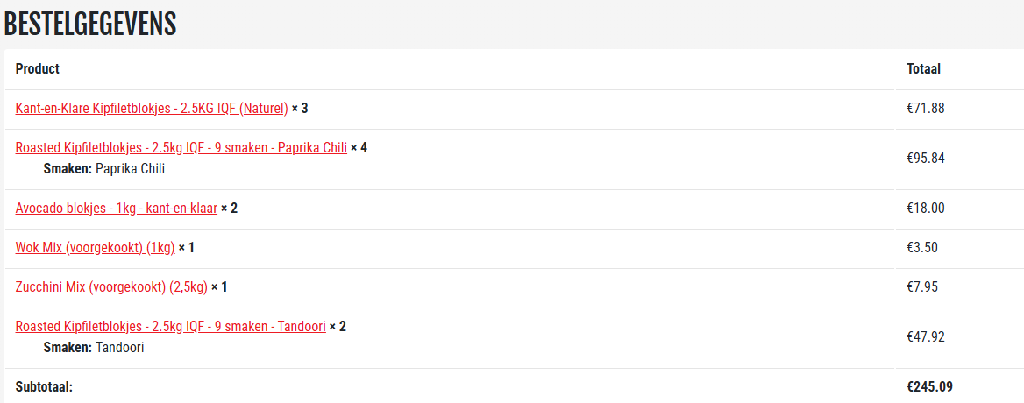1024x403 pixels.
Task: Open the Roasted Kipfiletblokjes Tandoori link
Action: pyautogui.click(x=170, y=327)
